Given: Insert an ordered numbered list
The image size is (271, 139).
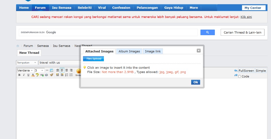Looking at the screenshot, I should click(x=67, y=75).
